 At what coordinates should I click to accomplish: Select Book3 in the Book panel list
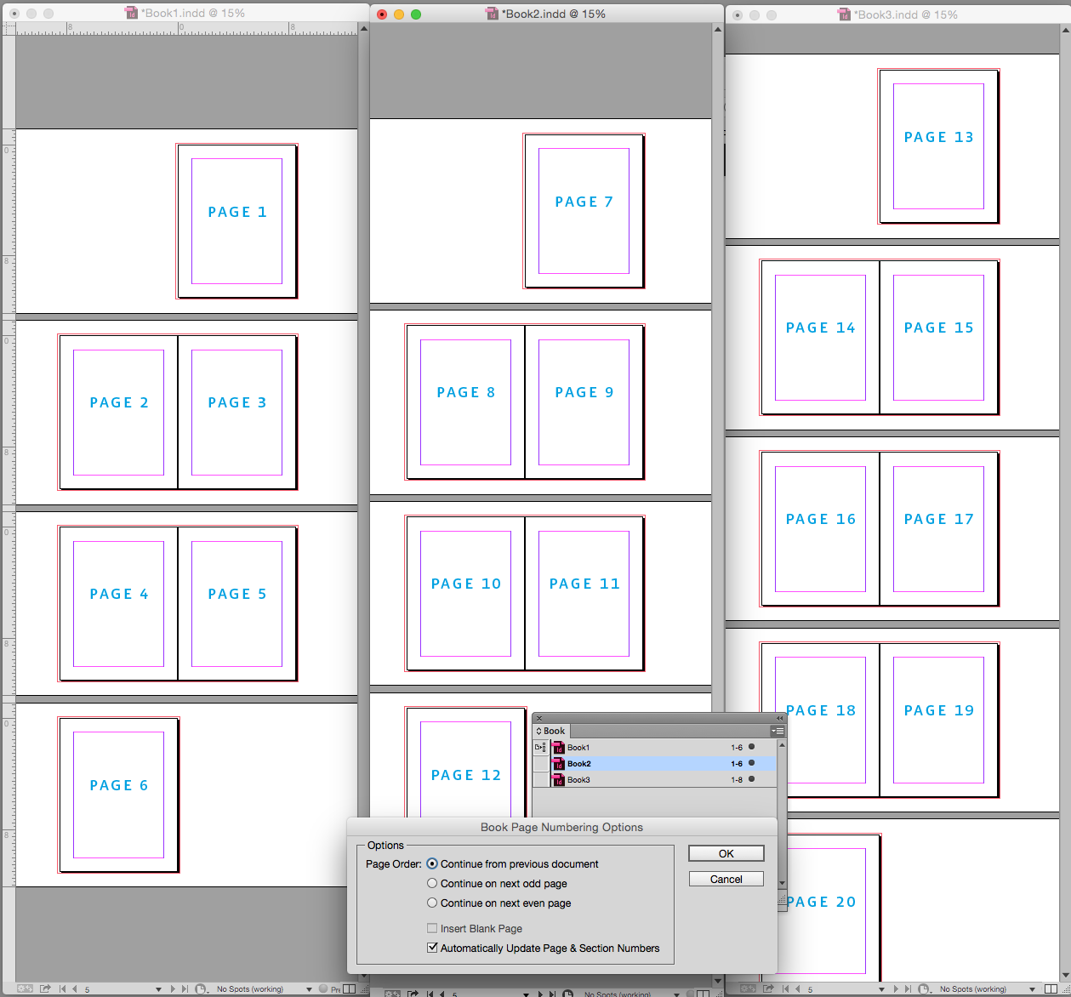coord(578,779)
